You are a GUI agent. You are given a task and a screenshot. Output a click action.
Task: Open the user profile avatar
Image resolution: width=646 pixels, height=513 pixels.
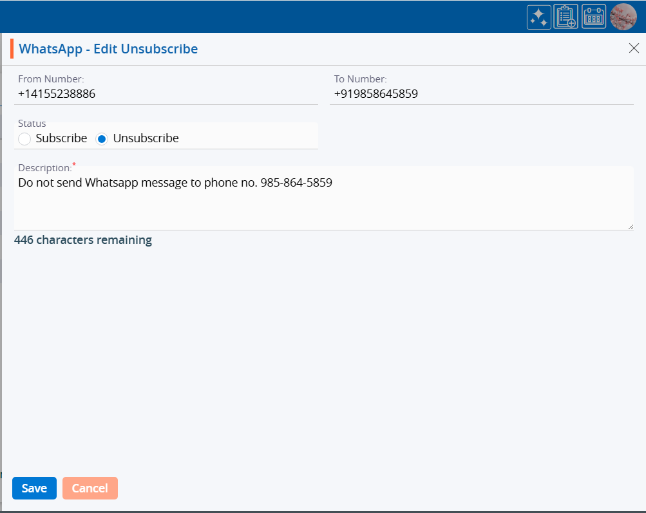(x=623, y=17)
